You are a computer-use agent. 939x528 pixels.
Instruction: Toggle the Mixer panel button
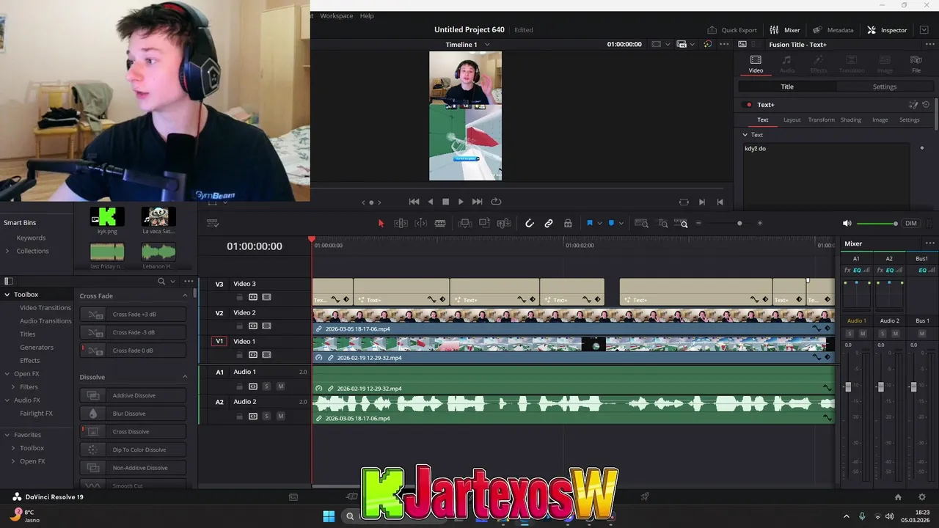click(785, 30)
